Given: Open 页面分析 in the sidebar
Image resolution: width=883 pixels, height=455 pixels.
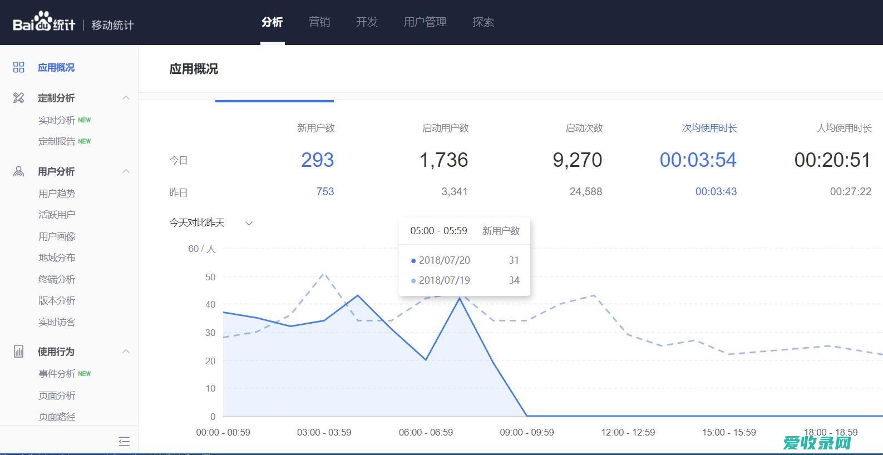Looking at the screenshot, I should 57,395.
